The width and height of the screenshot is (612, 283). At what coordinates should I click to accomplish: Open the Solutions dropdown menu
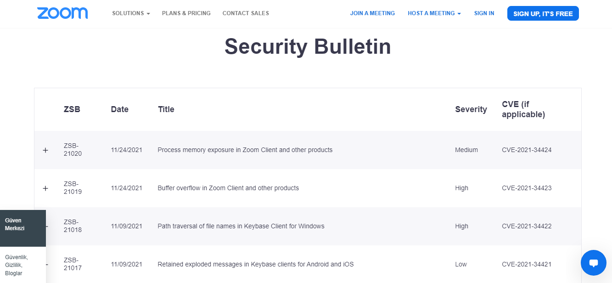(131, 13)
